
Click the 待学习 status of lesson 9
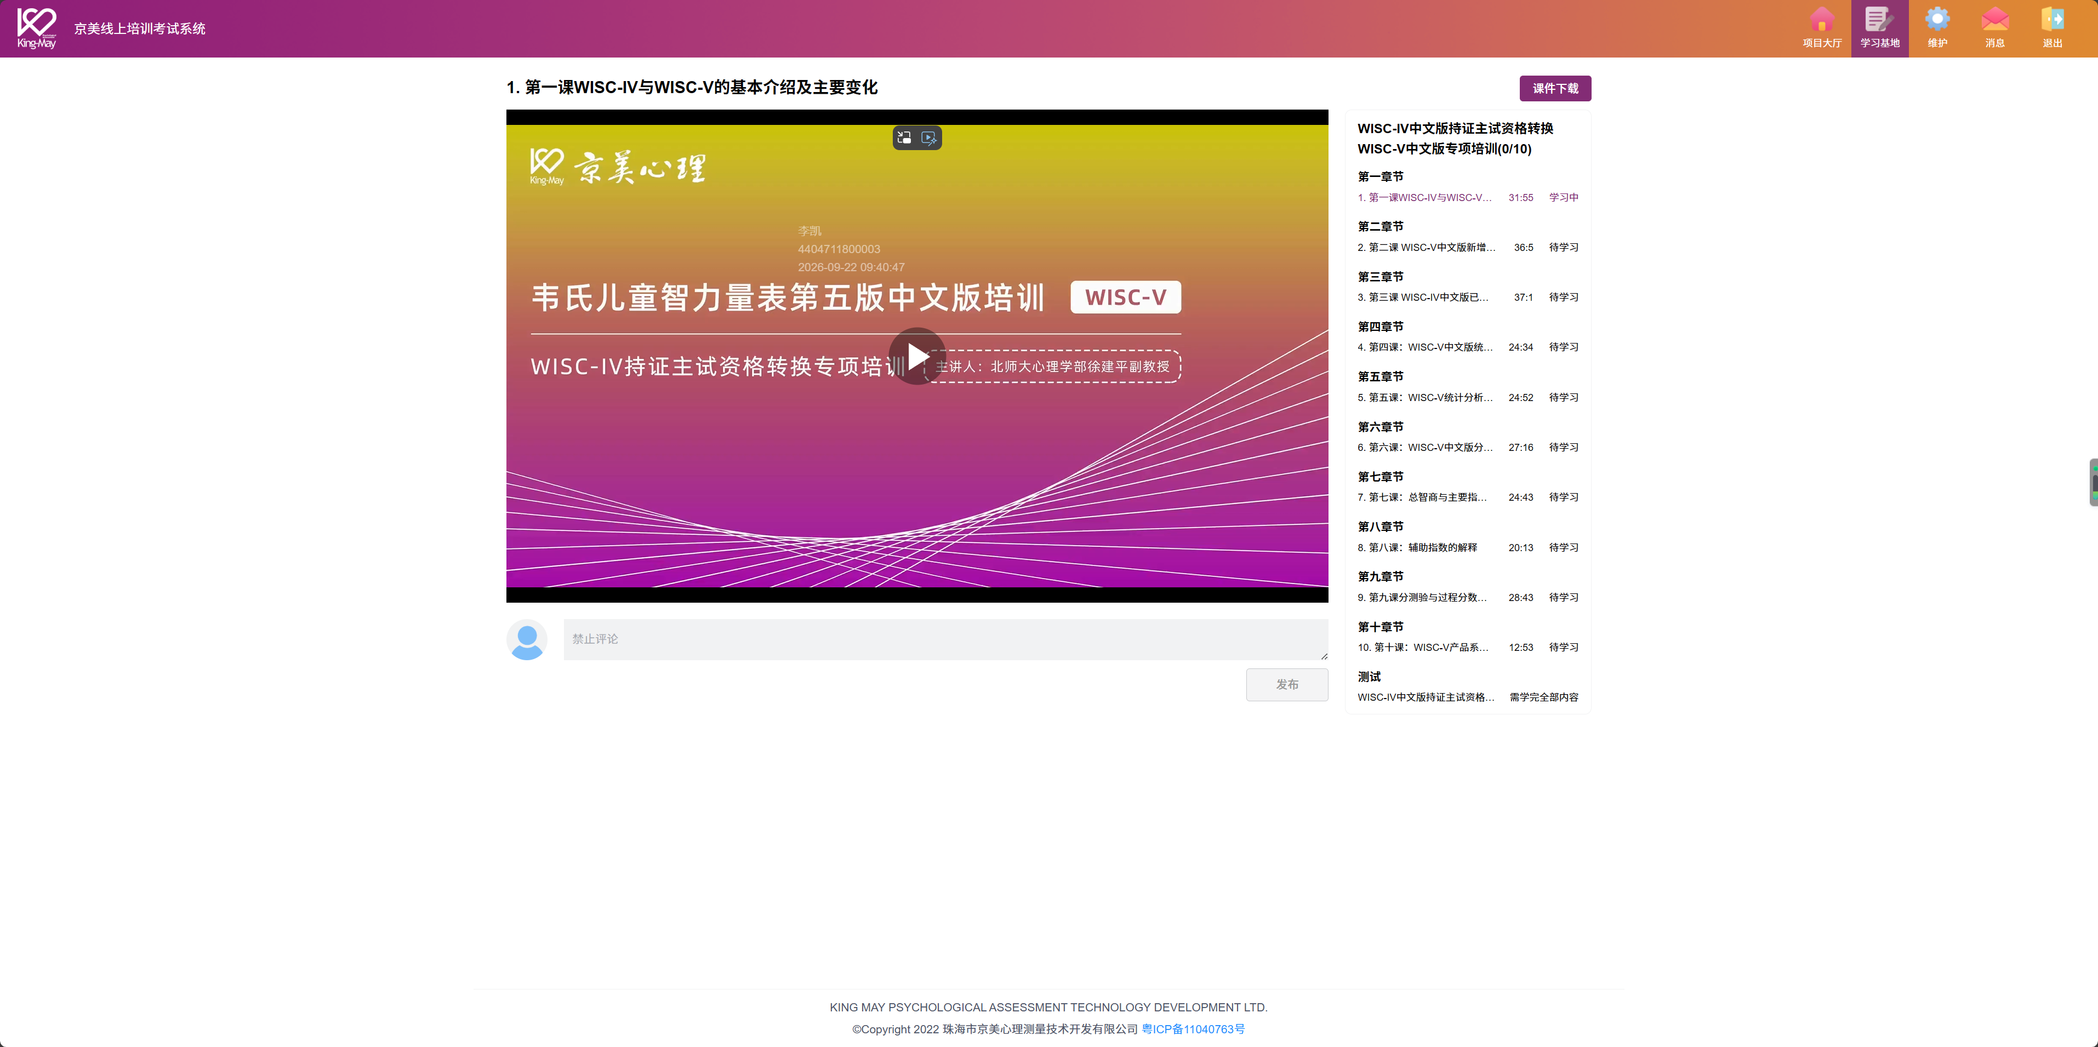point(1564,597)
